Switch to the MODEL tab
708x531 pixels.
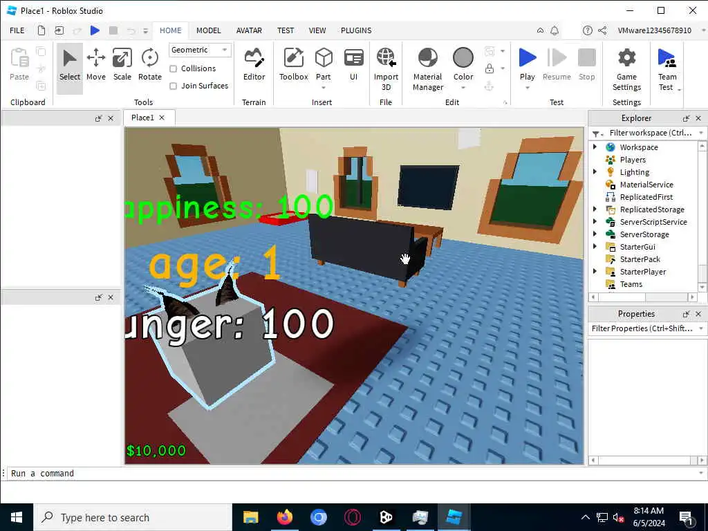[x=208, y=30]
